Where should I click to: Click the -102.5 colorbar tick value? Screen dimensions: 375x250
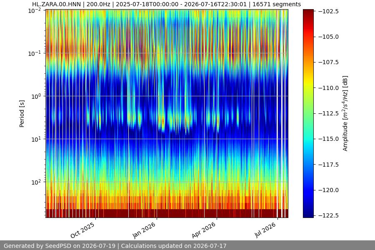(329, 11)
